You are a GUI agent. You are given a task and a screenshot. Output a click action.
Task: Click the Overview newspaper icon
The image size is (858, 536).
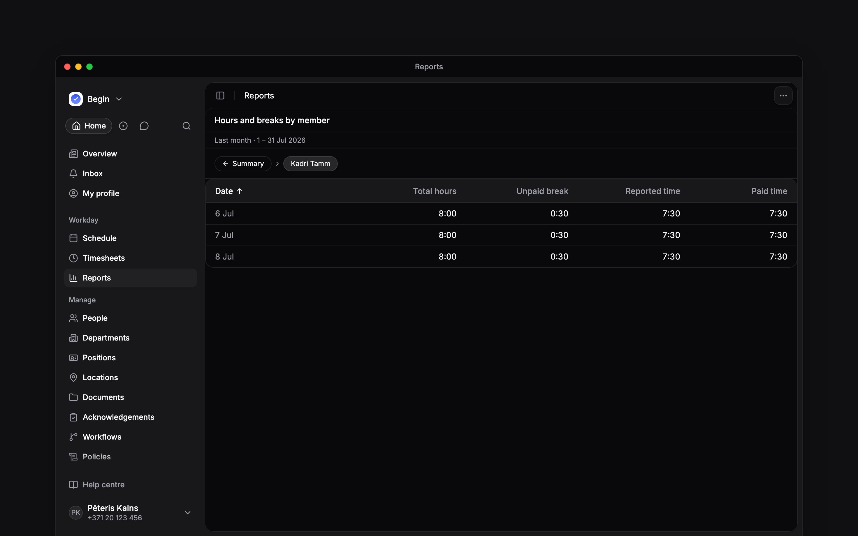tap(73, 154)
